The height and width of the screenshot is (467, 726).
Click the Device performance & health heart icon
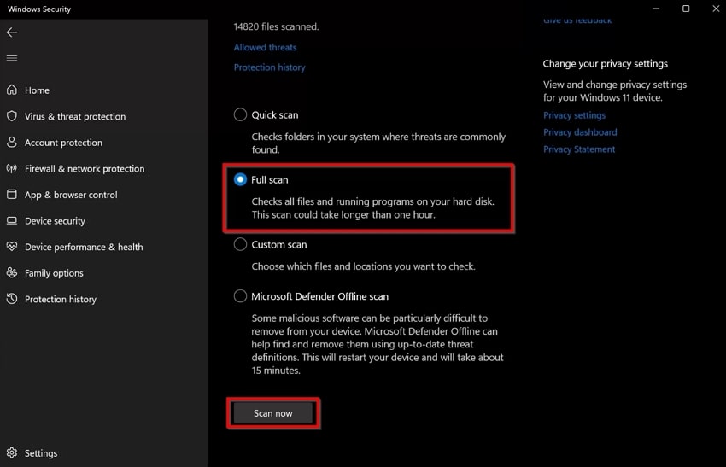pyautogui.click(x=12, y=247)
